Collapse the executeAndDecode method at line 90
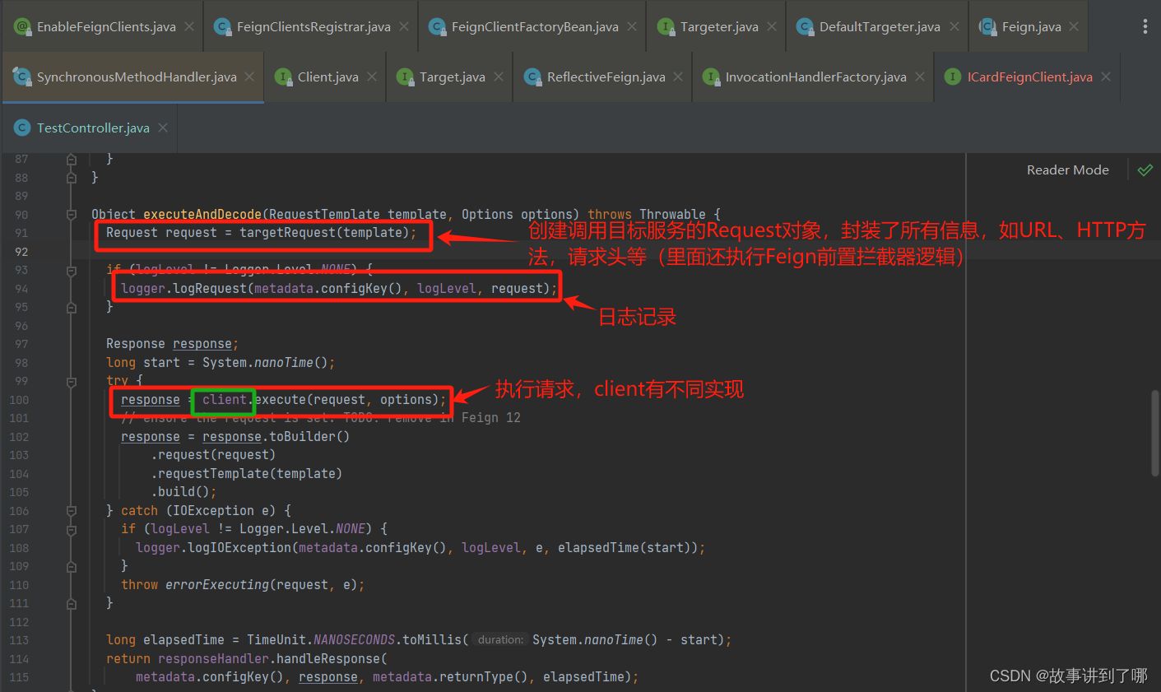 click(72, 215)
